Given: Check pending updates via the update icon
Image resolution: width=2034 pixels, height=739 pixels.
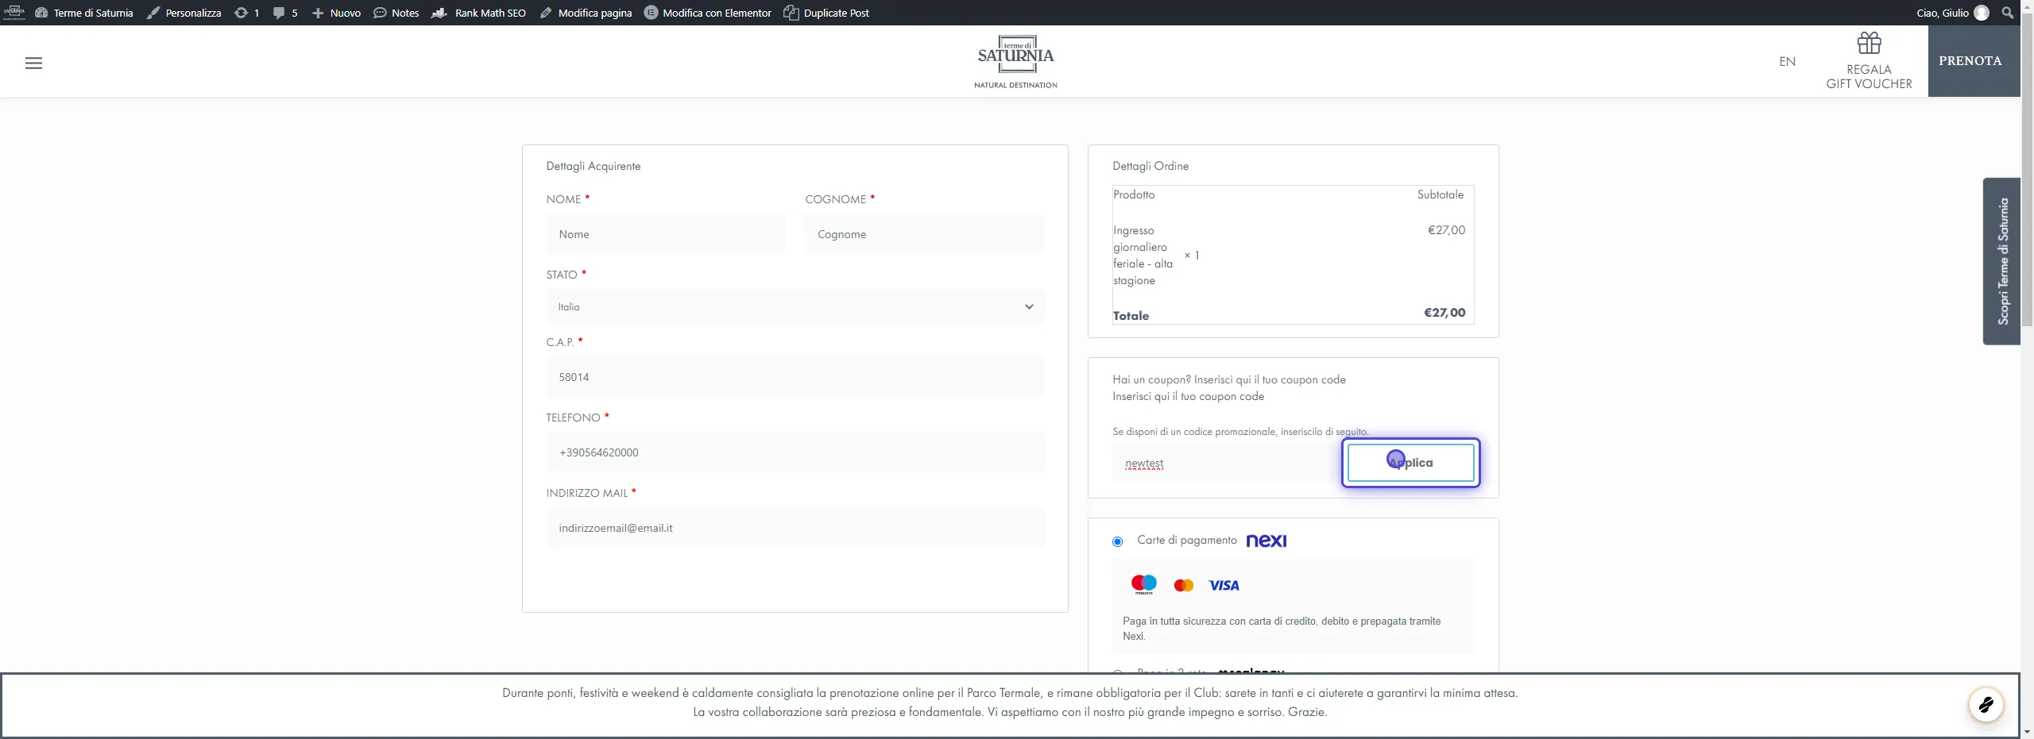Looking at the screenshot, I should click(246, 13).
